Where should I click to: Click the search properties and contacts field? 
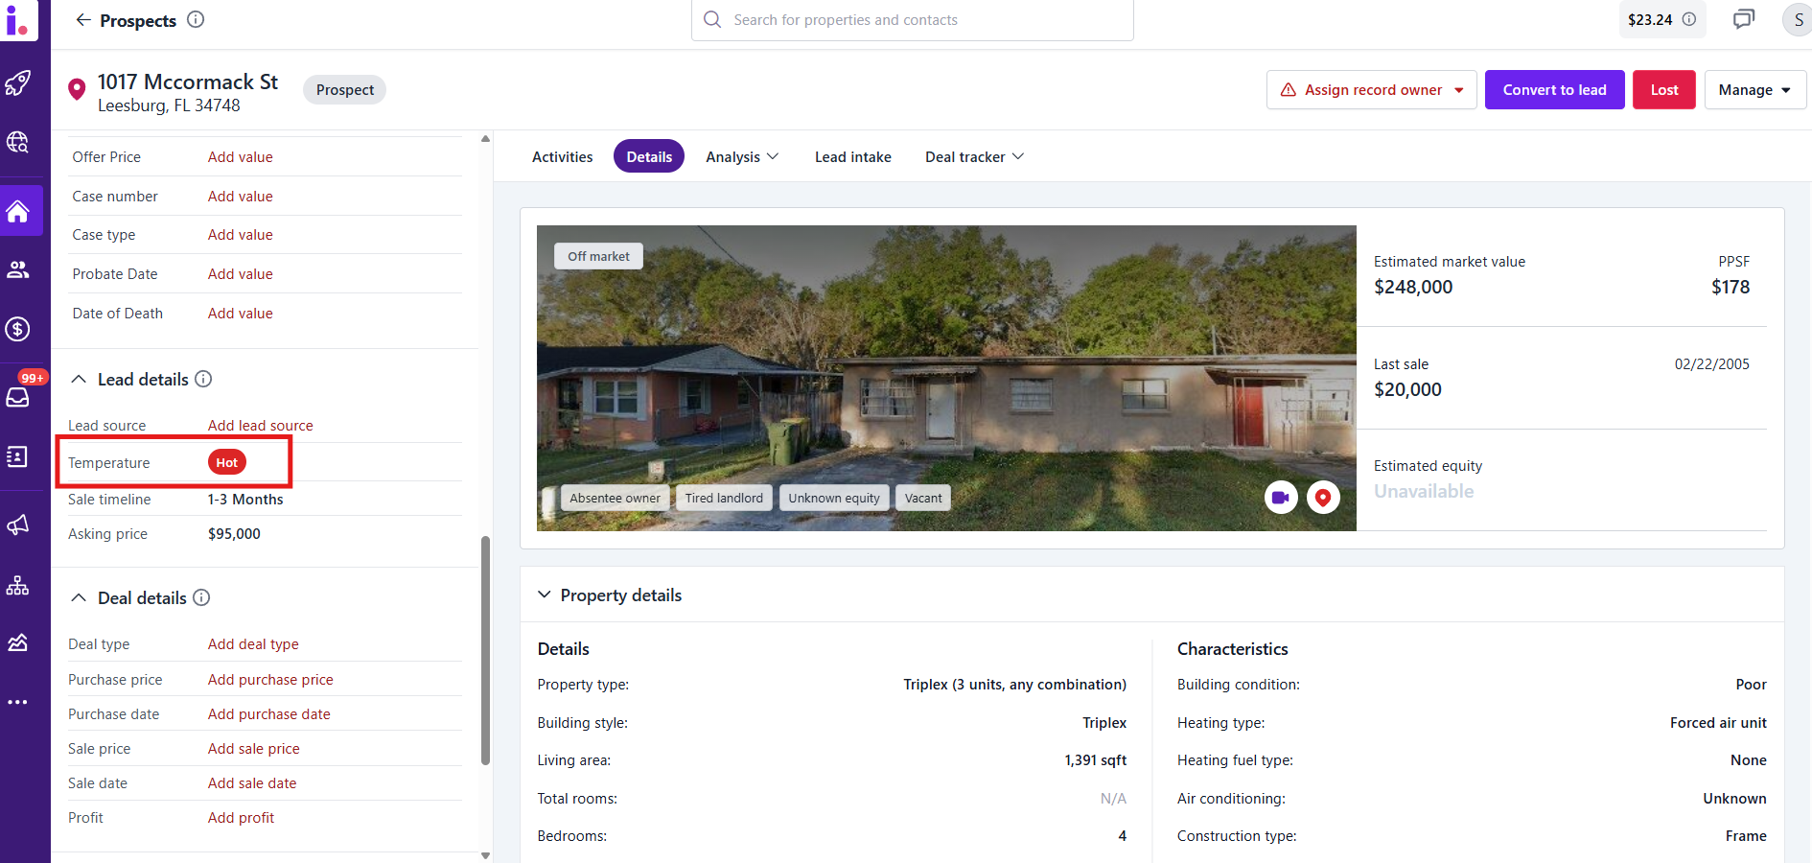coord(911,20)
